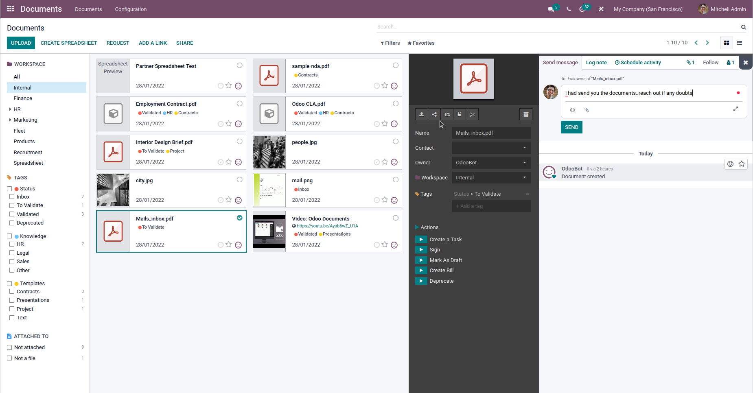Click the debug tools cross icon
The width and height of the screenshot is (753, 393).
(601, 9)
